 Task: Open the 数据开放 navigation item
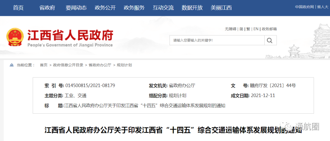[192, 8]
